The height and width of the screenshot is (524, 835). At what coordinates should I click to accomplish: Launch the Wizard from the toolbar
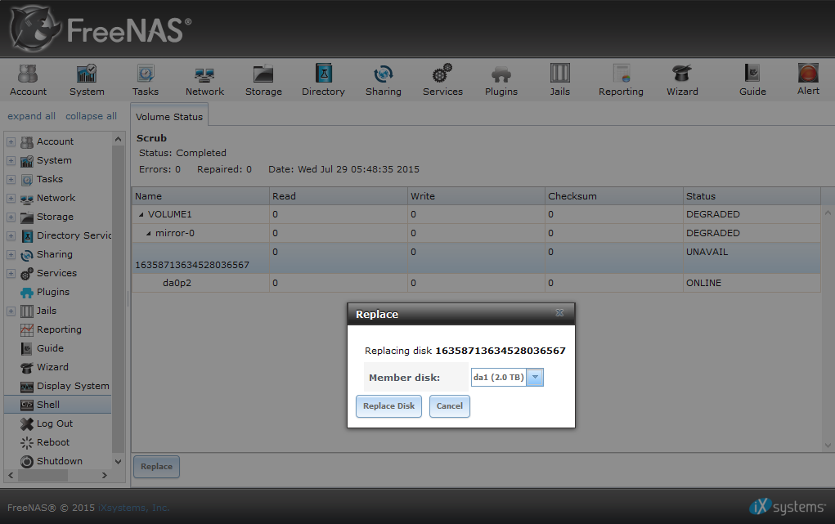pos(682,80)
